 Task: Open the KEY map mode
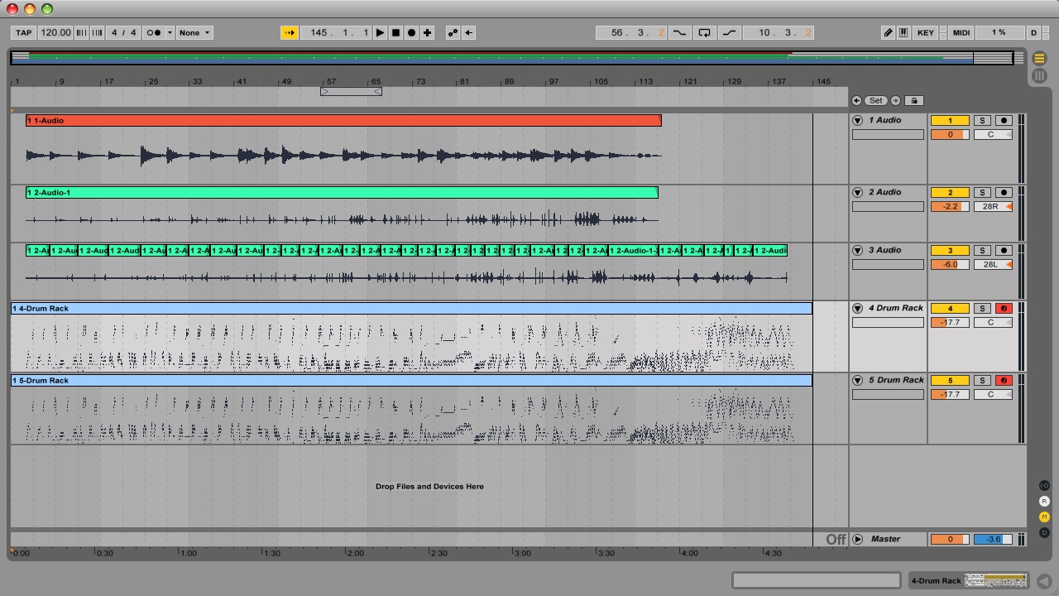(925, 33)
